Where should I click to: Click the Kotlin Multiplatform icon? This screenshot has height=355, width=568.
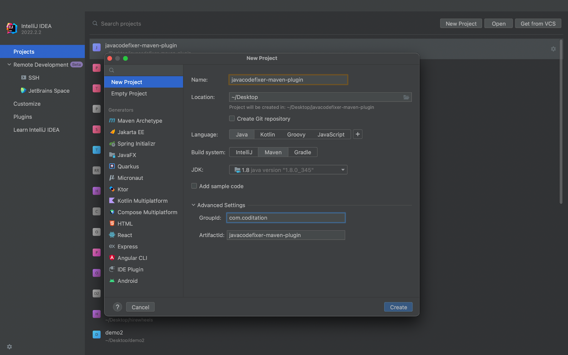click(112, 201)
